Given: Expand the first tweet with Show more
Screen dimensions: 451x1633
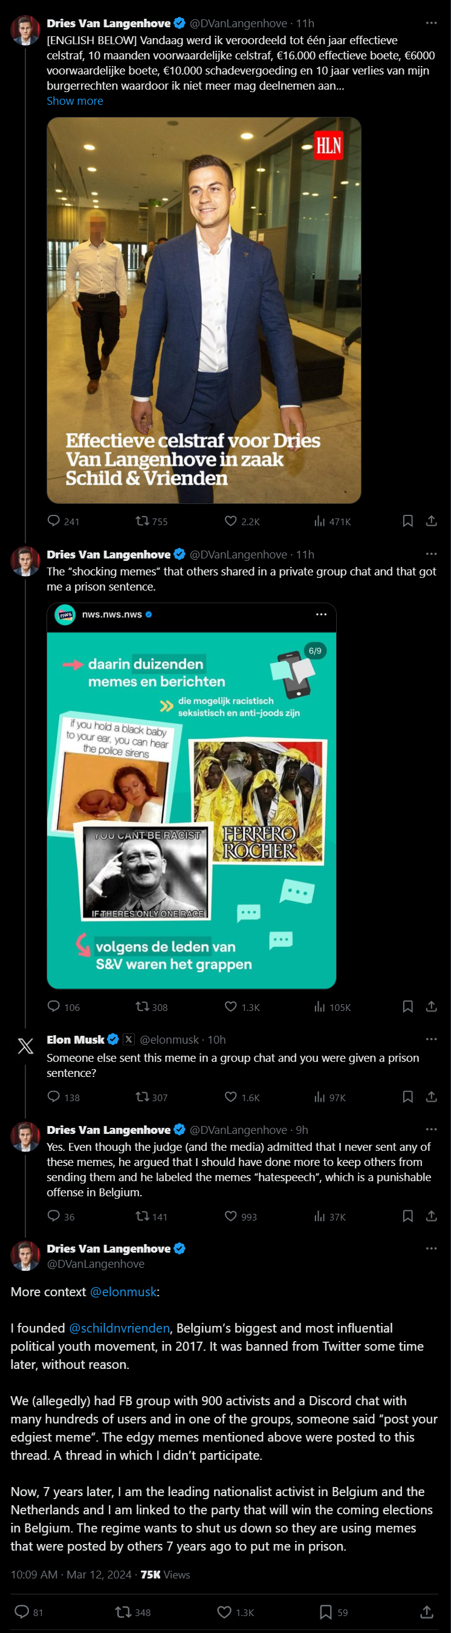Looking at the screenshot, I should tap(74, 101).
